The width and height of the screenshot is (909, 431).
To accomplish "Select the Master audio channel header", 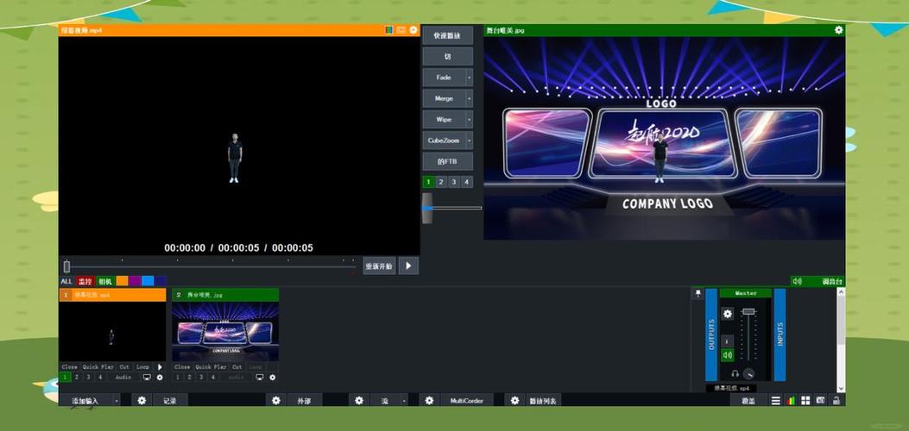I will point(746,293).
